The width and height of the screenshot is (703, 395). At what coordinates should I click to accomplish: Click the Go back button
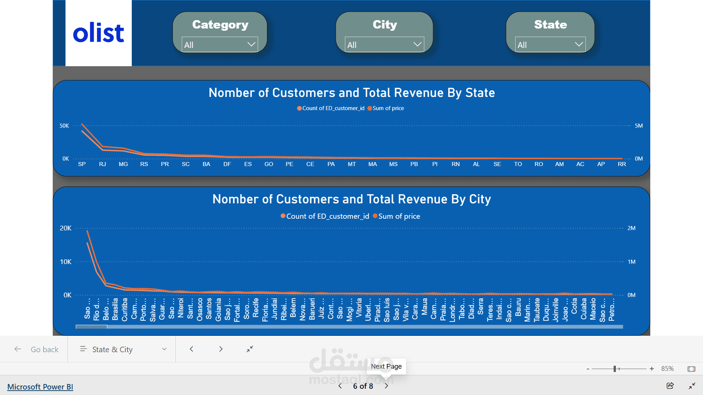37,349
